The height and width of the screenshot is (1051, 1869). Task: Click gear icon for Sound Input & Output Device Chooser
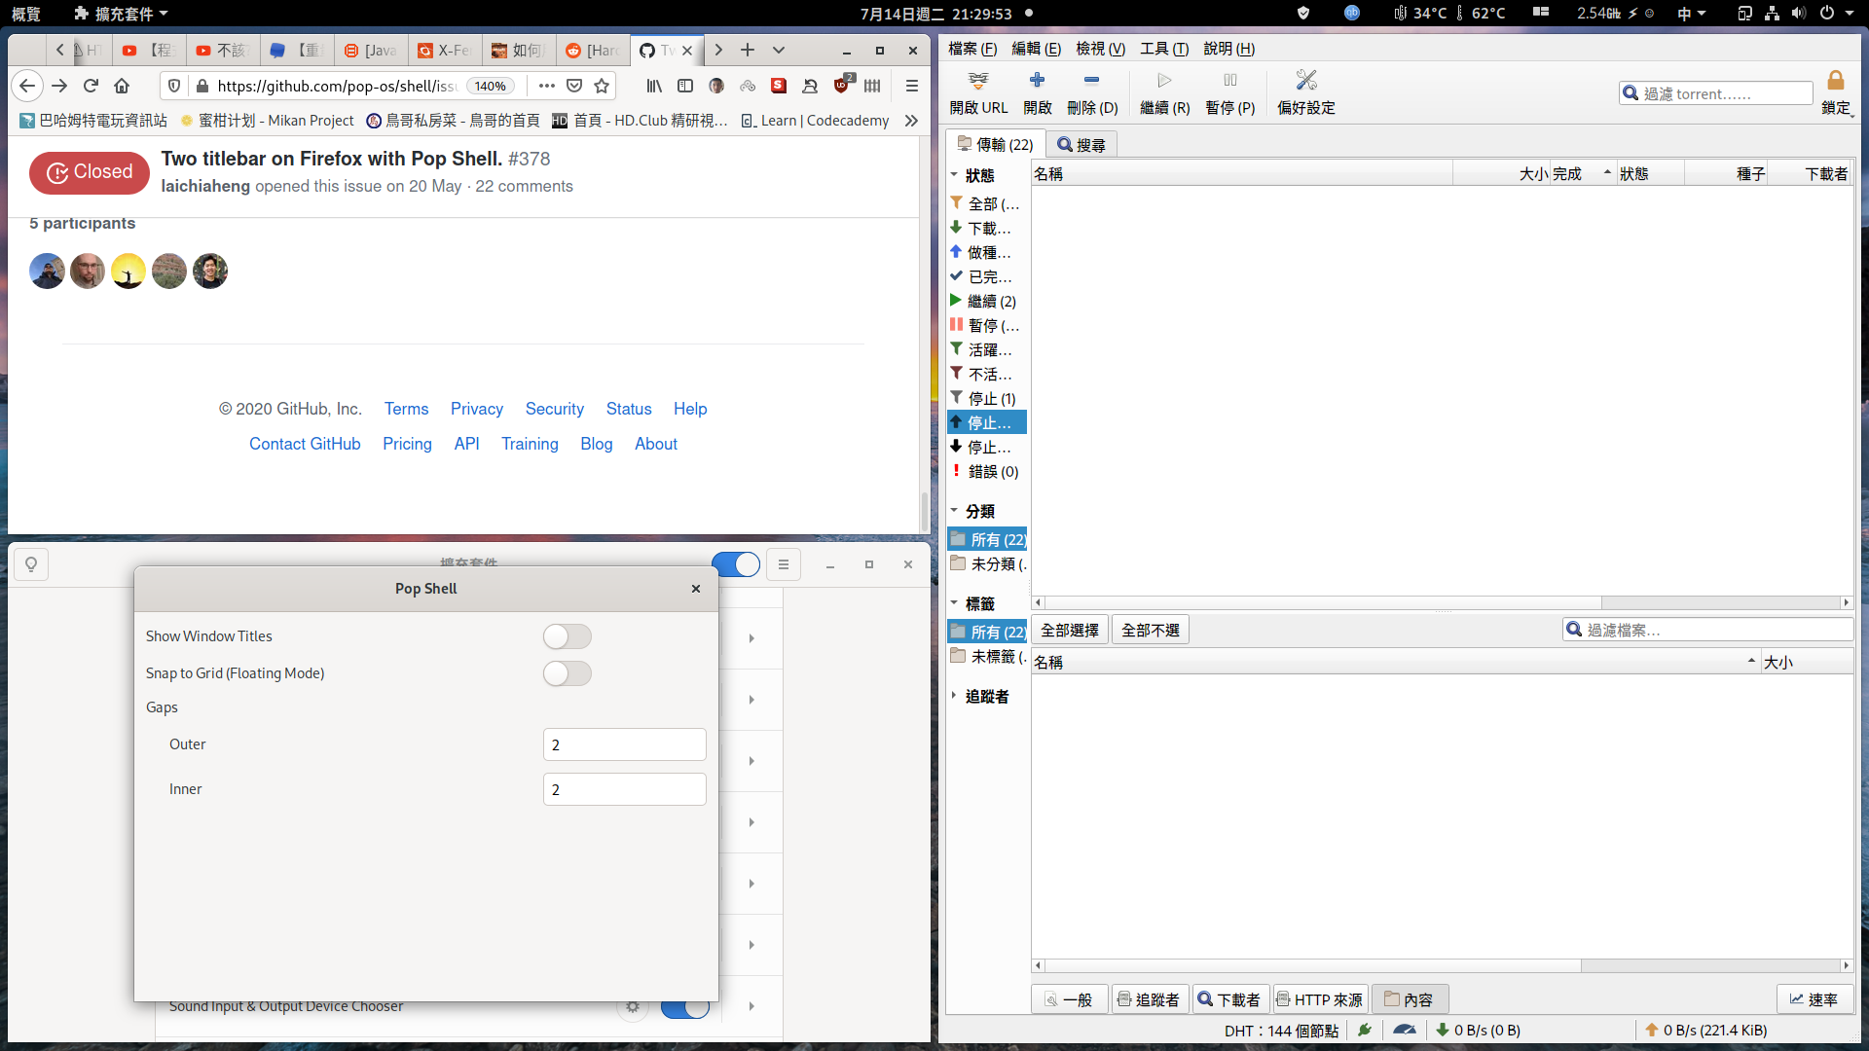click(x=633, y=1006)
